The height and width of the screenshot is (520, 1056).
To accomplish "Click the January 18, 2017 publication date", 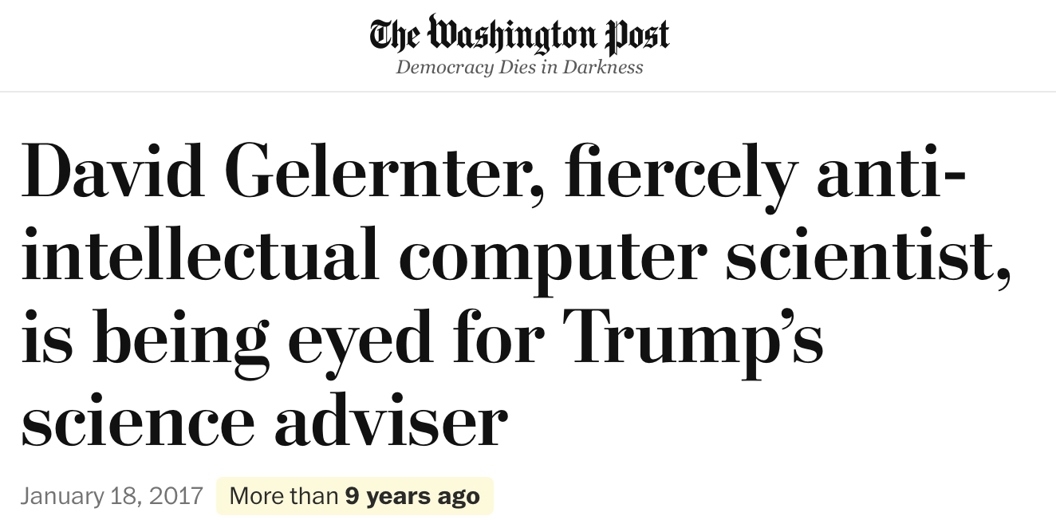I will (x=112, y=496).
